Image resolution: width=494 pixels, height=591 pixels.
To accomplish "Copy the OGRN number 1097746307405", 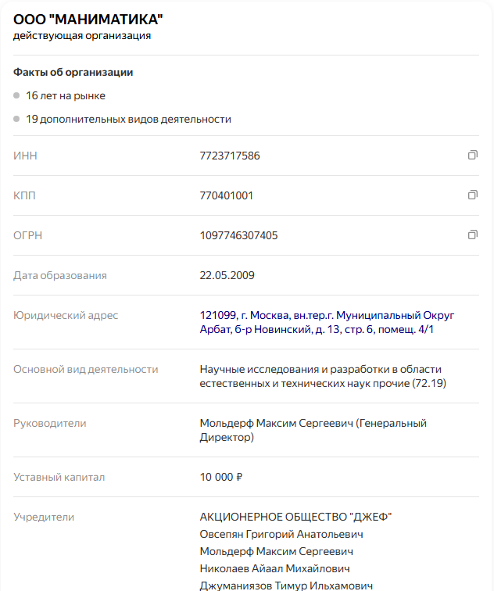I will (x=472, y=235).
